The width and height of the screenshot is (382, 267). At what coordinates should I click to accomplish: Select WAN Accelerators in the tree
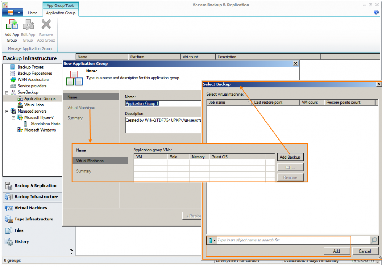pyautogui.click(x=33, y=79)
